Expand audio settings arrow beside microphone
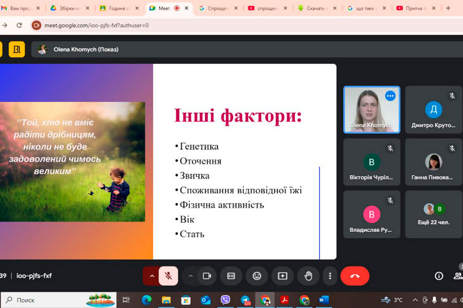 152,276
